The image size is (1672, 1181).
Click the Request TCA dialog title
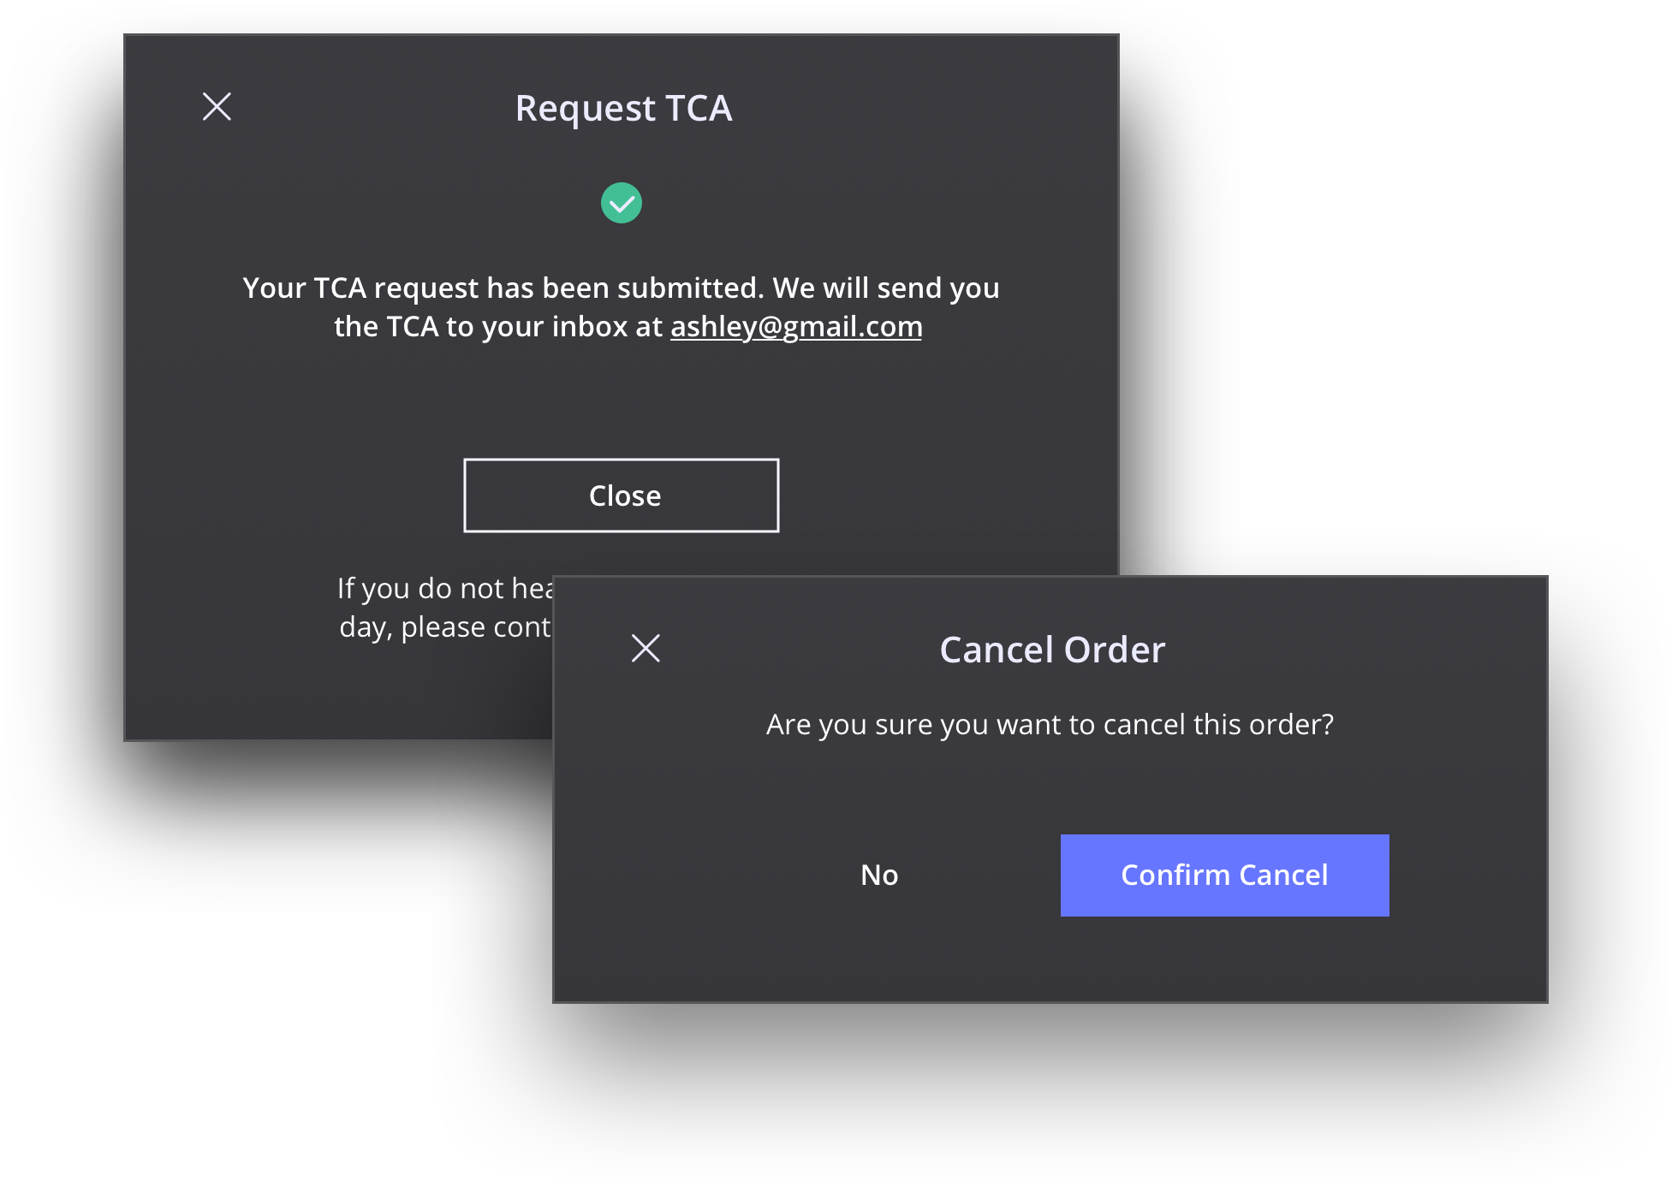(623, 109)
